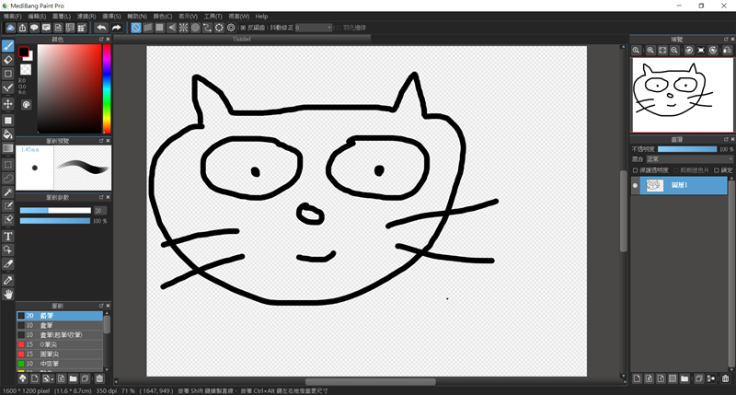The width and height of the screenshot is (736, 395).
Task: Click the Redo arrow in toolbar
Action: point(117,28)
